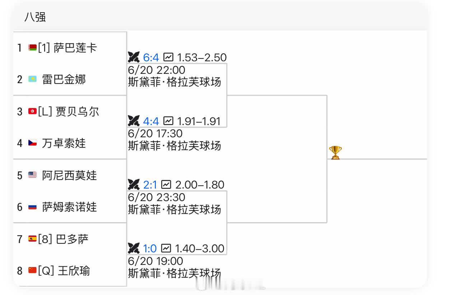The image size is (461, 295).
Task: Open odds chart icon next to 1.53–2.50
Action: [x=168, y=57]
